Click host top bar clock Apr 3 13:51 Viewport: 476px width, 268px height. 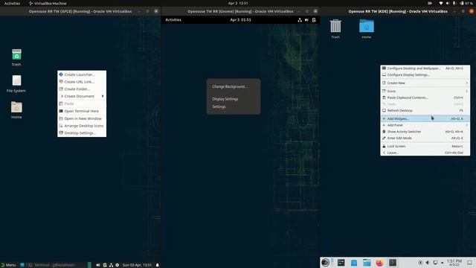pos(238,3)
